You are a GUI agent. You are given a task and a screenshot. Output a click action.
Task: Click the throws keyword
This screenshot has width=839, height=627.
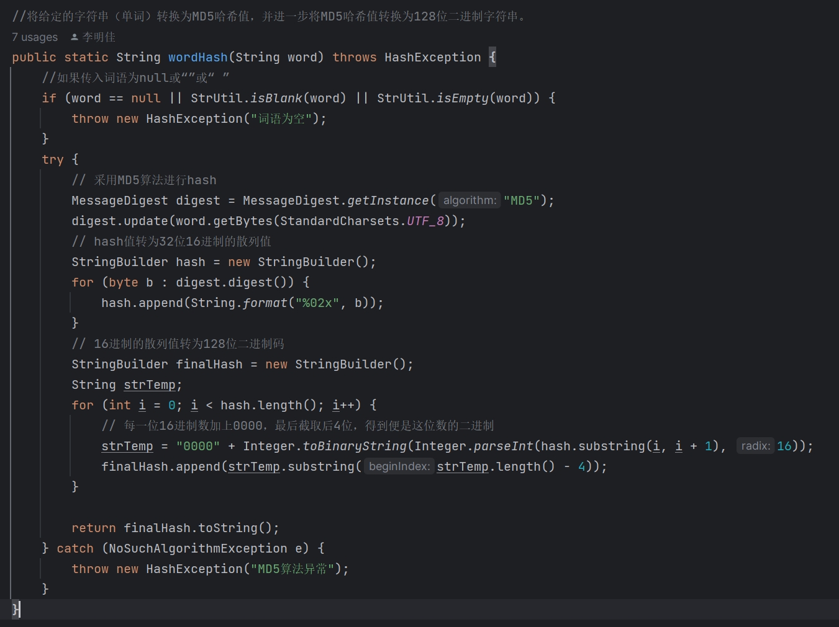(x=355, y=57)
